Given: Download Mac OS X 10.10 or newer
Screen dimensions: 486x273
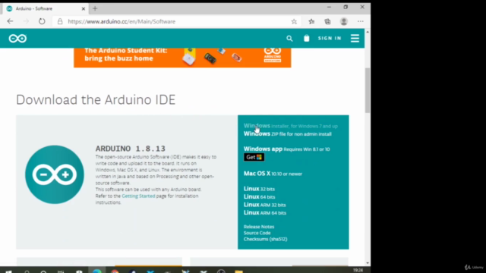Looking at the screenshot, I should pyautogui.click(x=273, y=174).
